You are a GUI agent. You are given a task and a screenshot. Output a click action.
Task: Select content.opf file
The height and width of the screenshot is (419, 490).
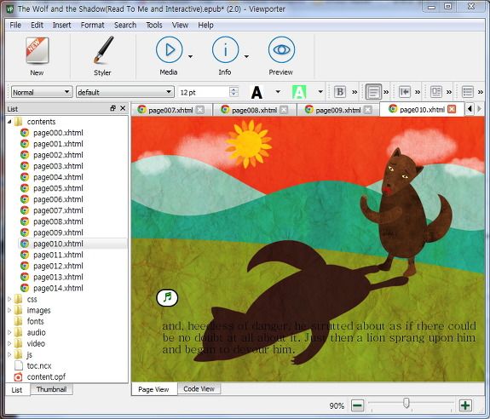(46, 377)
